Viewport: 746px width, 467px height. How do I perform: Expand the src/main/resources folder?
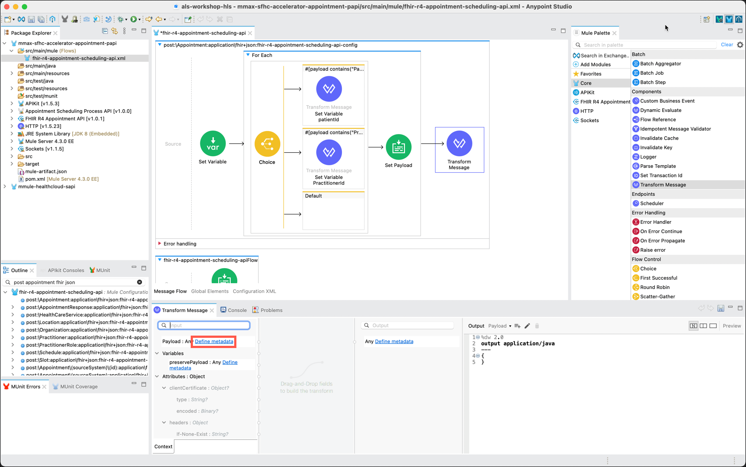pos(12,73)
